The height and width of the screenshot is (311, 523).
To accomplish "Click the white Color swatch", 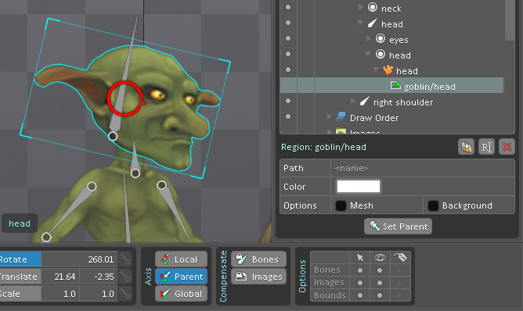I will [x=359, y=187].
